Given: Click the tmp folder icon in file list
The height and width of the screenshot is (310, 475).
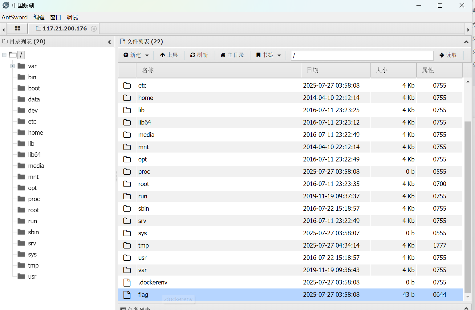Looking at the screenshot, I should point(127,245).
